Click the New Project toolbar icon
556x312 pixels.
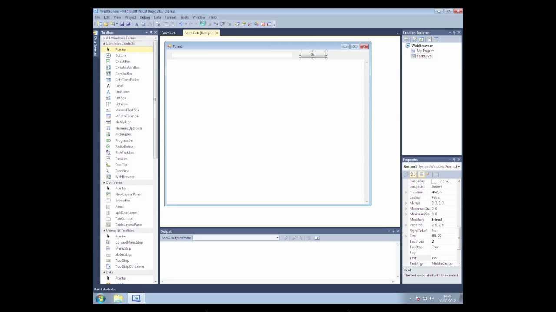click(99, 24)
